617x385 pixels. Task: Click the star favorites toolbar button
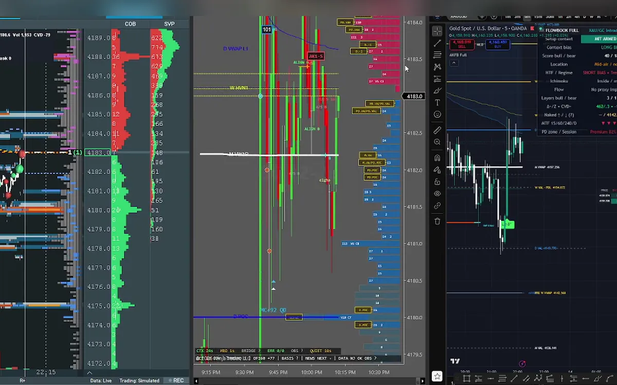click(x=437, y=376)
